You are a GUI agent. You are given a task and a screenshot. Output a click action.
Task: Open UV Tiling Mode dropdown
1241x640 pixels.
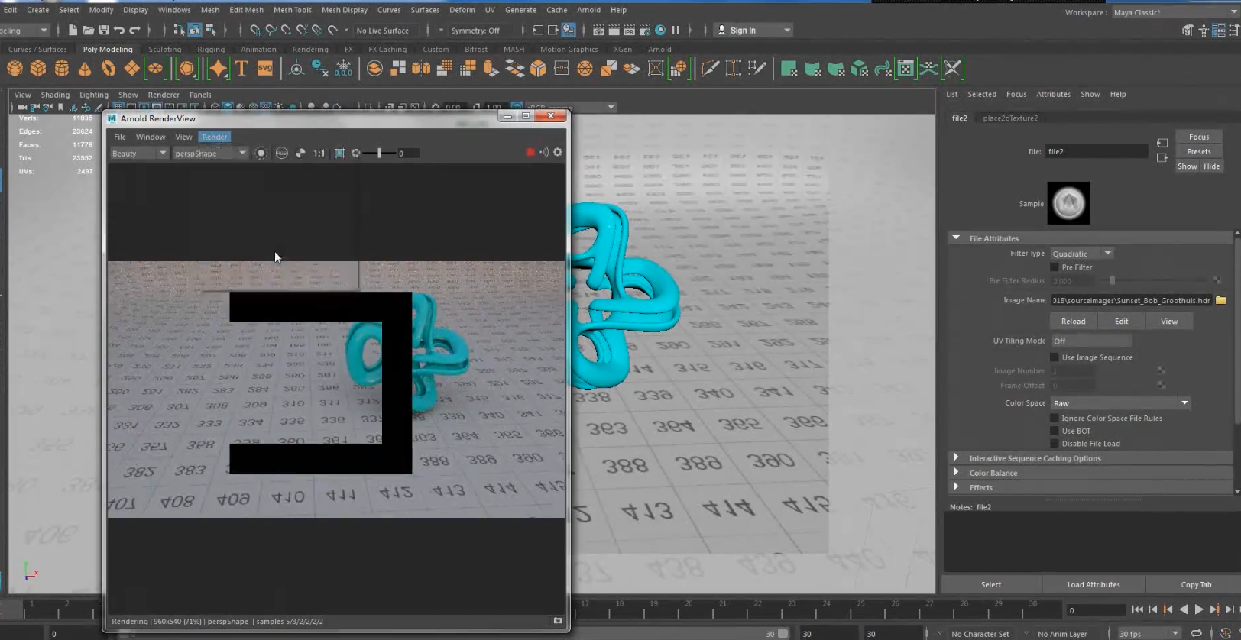pyautogui.click(x=1091, y=341)
